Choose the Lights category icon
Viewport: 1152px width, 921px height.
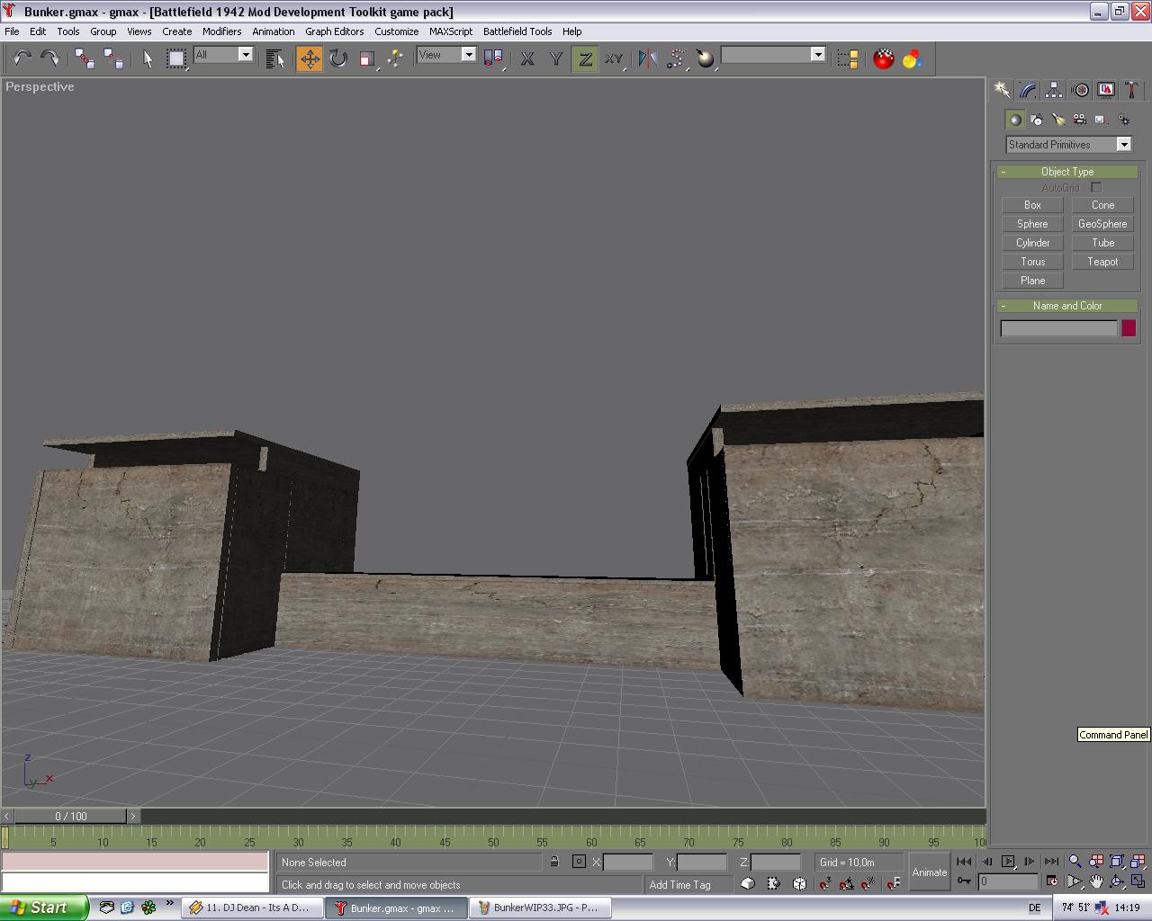tap(1057, 120)
